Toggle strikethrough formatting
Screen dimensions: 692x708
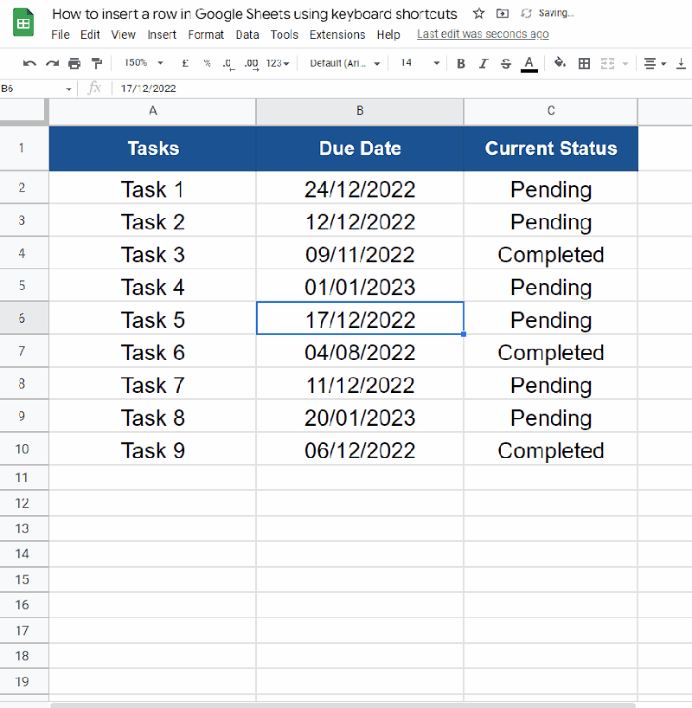coord(506,62)
